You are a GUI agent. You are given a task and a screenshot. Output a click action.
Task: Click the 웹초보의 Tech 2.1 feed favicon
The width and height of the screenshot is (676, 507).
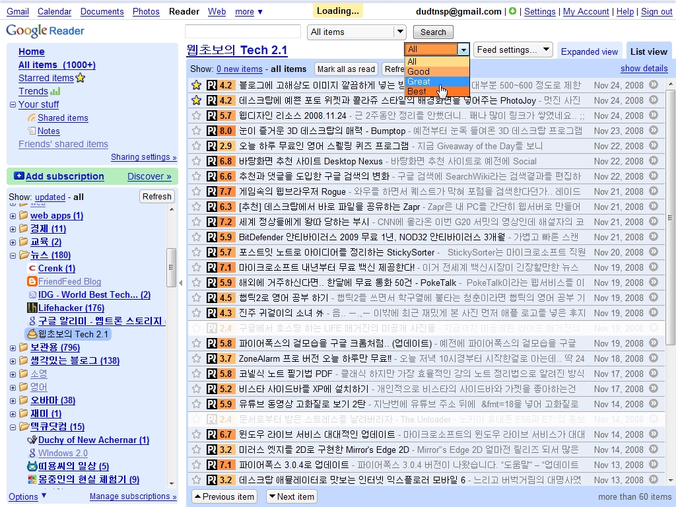[x=32, y=334]
